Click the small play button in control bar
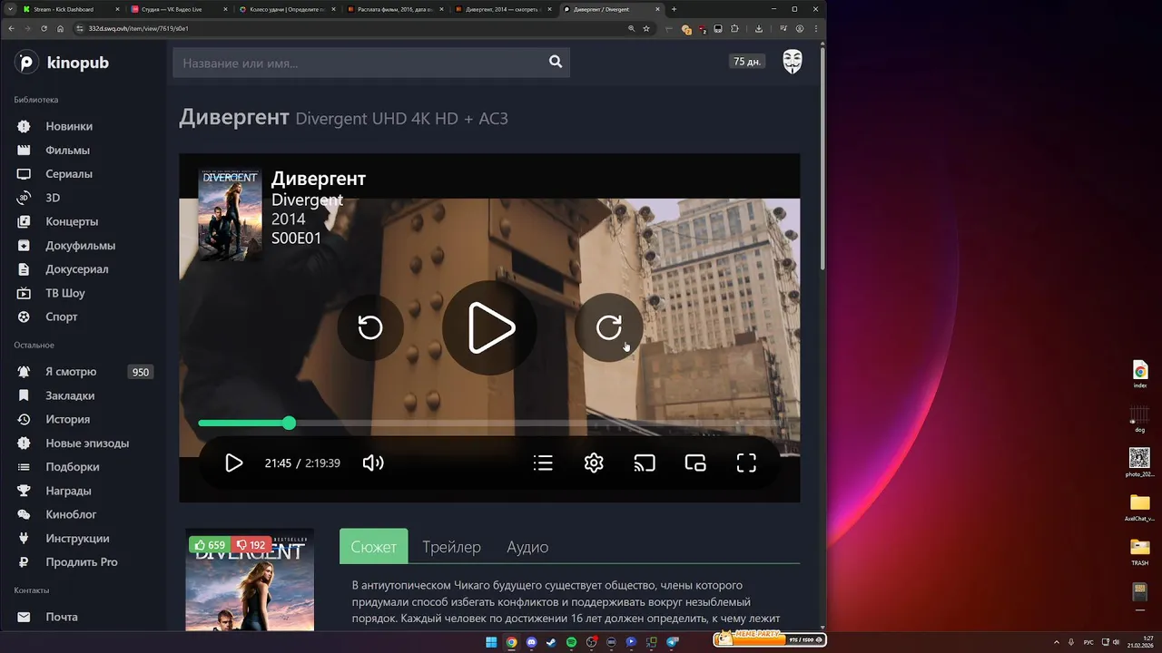1162x653 pixels. (x=233, y=463)
